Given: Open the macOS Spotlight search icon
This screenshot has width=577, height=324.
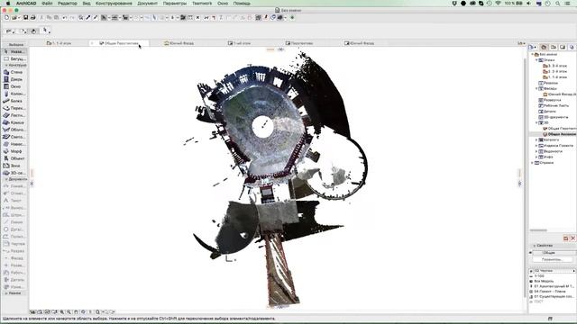Looking at the screenshot, I should (x=558, y=4).
